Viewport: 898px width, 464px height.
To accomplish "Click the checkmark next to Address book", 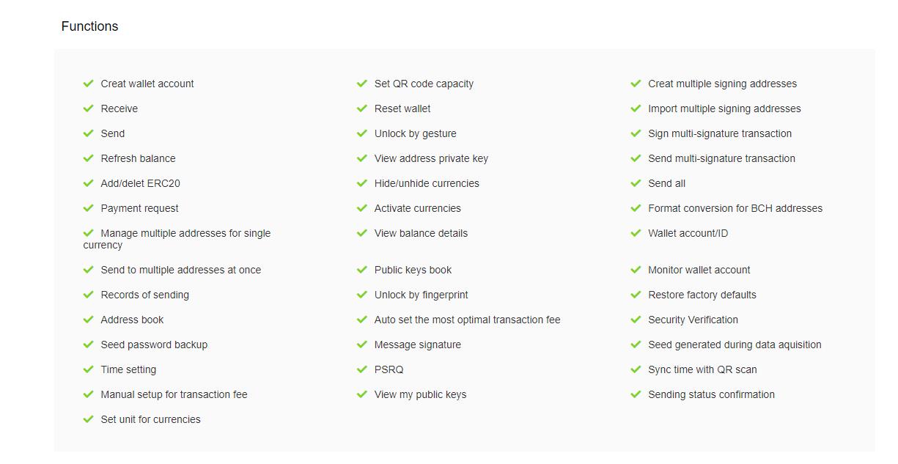I will click(89, 320).
